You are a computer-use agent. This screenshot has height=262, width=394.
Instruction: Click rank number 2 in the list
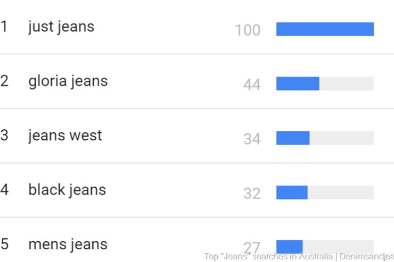tap(4, 81)
